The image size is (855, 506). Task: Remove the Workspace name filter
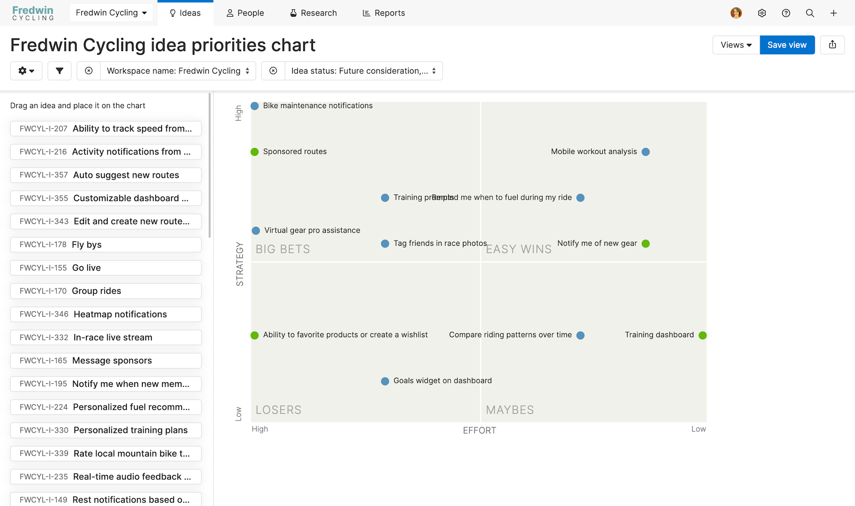(x=88, y=71)
